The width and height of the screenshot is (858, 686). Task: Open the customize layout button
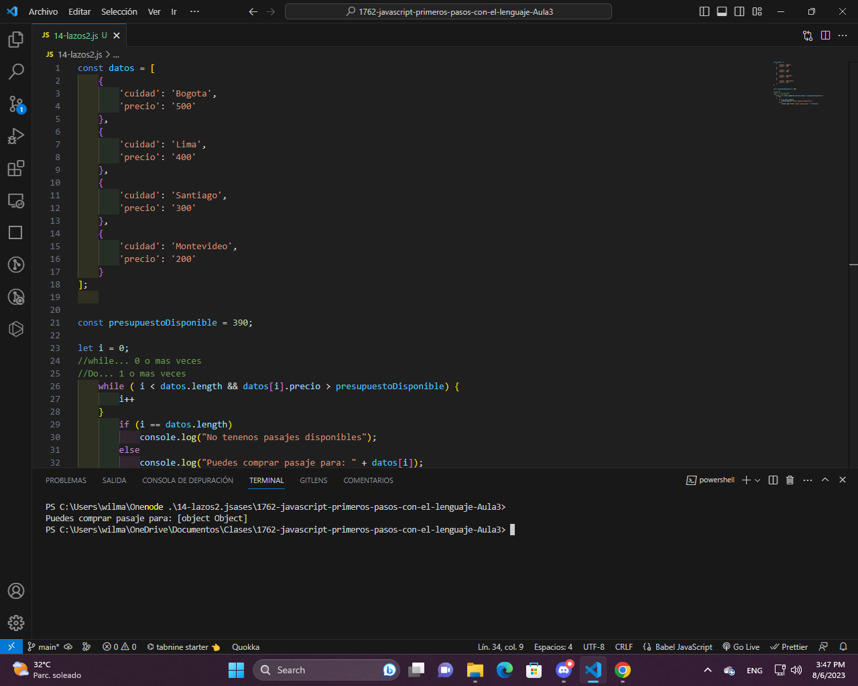click(757, 11)
